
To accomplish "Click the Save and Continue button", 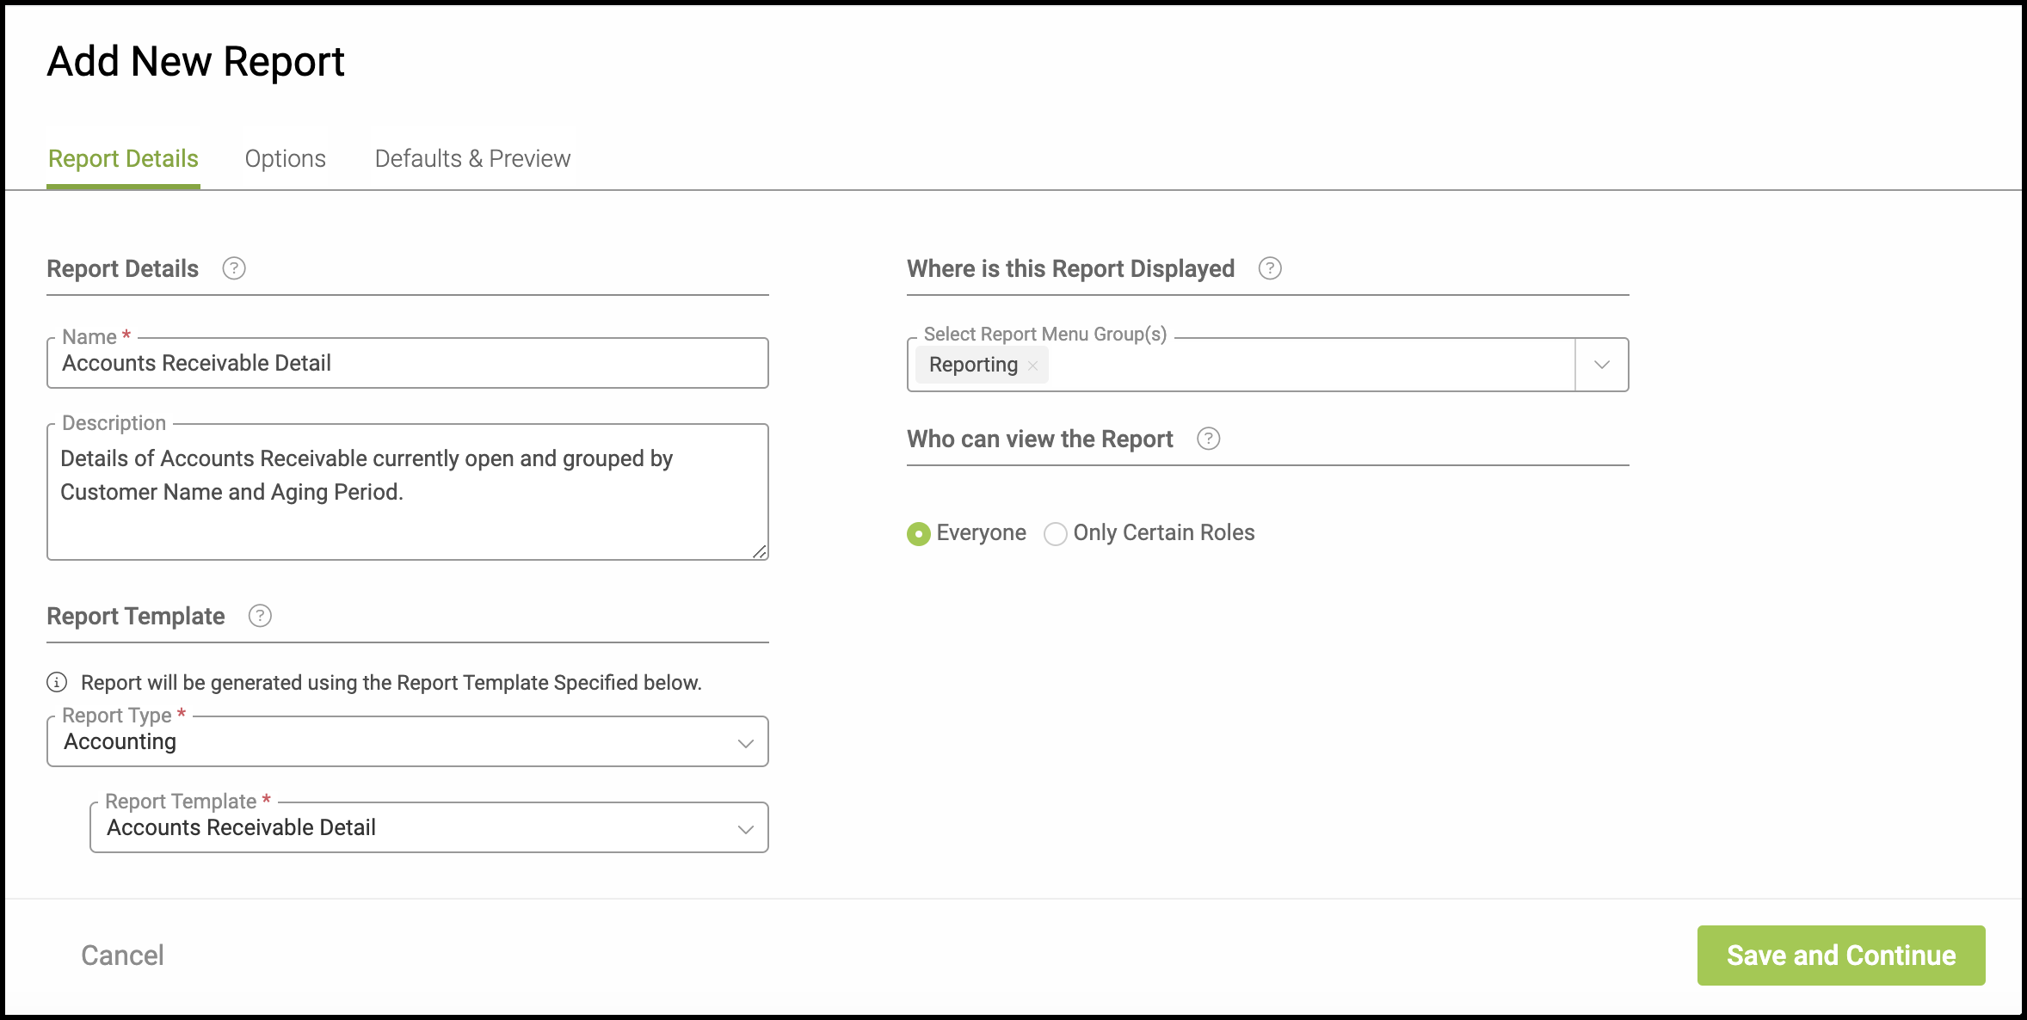I will 1840,955.
